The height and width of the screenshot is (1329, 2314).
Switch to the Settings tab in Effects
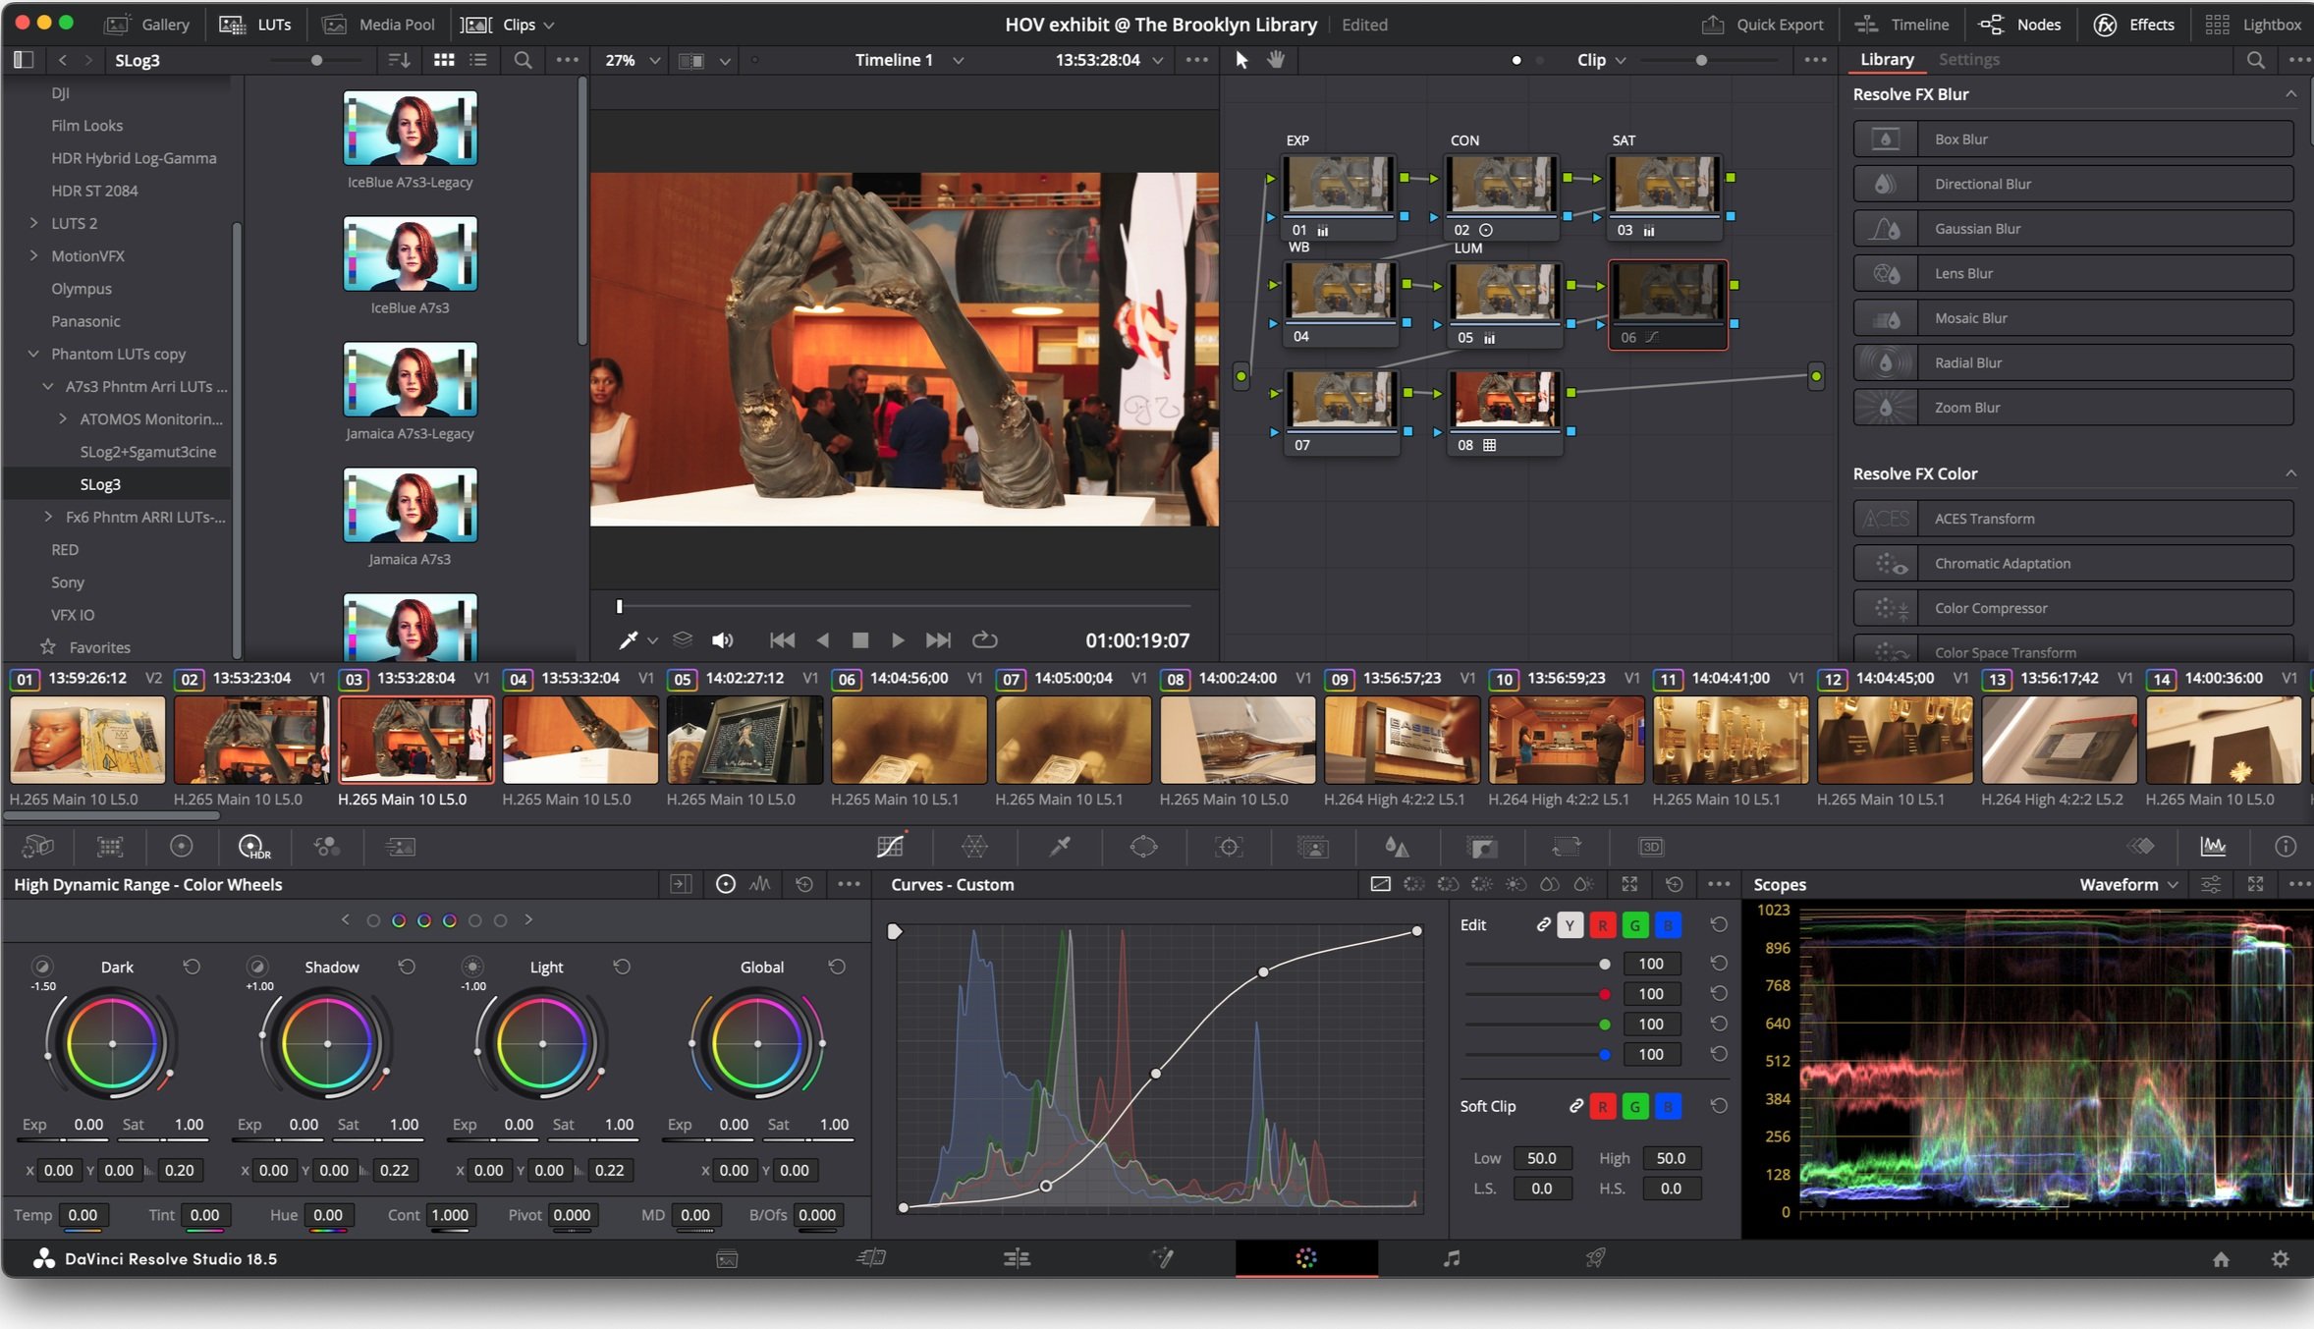click(1968, 60)
